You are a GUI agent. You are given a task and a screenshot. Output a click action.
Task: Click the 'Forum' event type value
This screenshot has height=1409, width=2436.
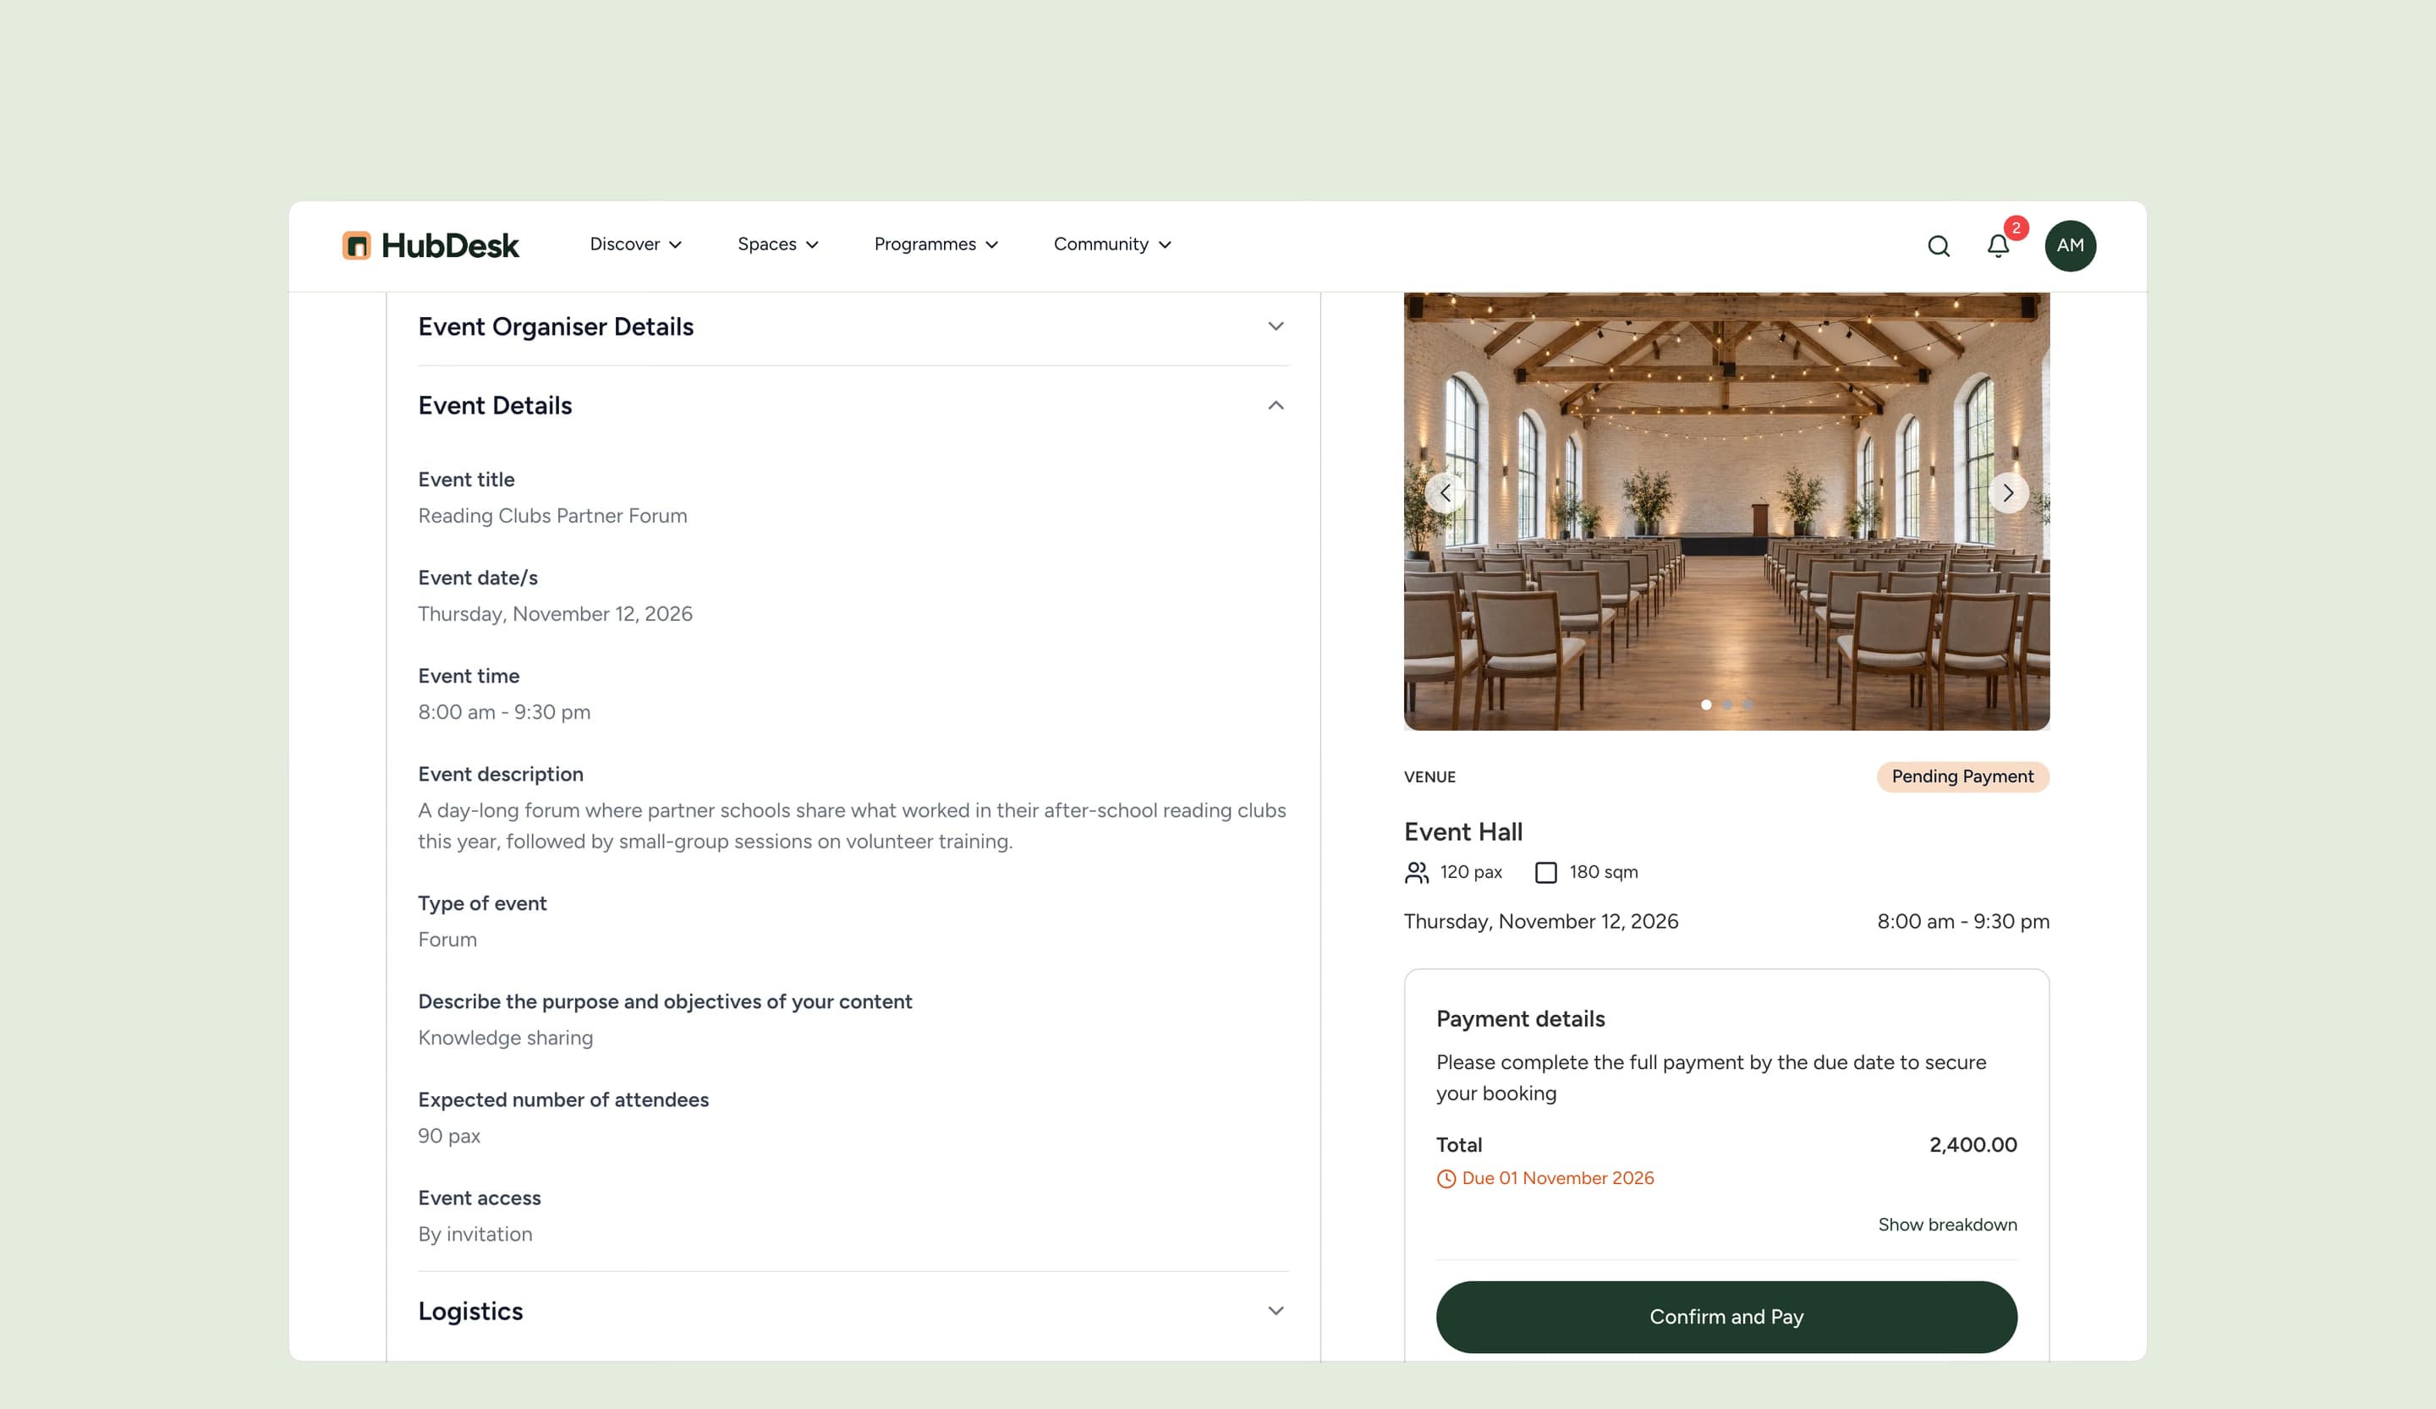coord(447,940)
